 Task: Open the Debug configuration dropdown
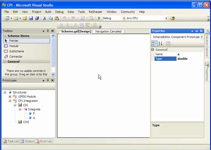point(124,18)
